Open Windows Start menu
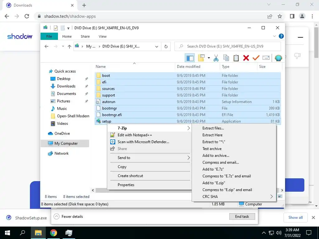 coord(7,233)
